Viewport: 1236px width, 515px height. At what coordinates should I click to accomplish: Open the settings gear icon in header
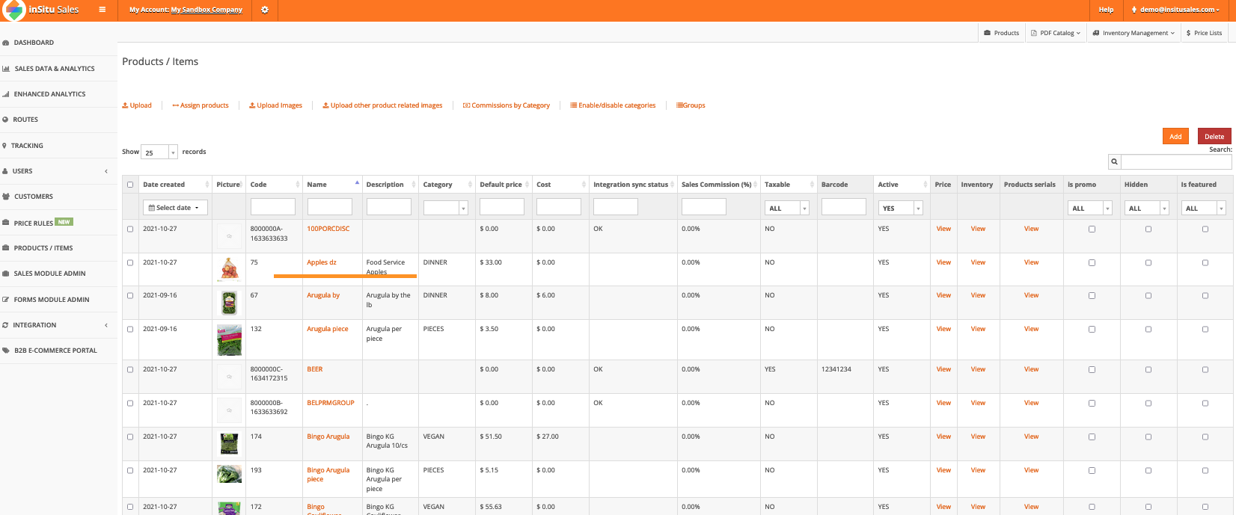[x=264, y=10]
